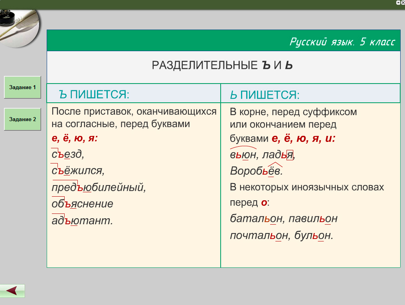Open Задание 1

coord(22,87)
